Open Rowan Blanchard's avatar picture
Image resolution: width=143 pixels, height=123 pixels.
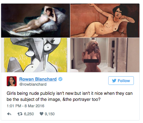click(12, 81)
